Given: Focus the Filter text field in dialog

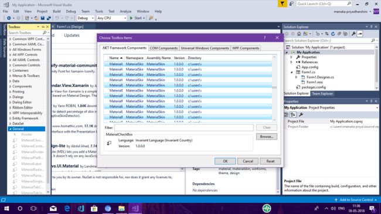Looking at the screenshot, I should [x=183, y=127].
